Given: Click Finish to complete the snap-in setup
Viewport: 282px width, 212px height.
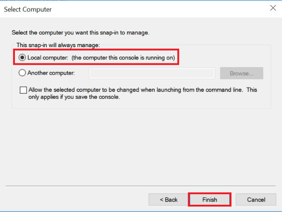Looking at the screenshot, I should pyautogui.click(x=209, y=199).
